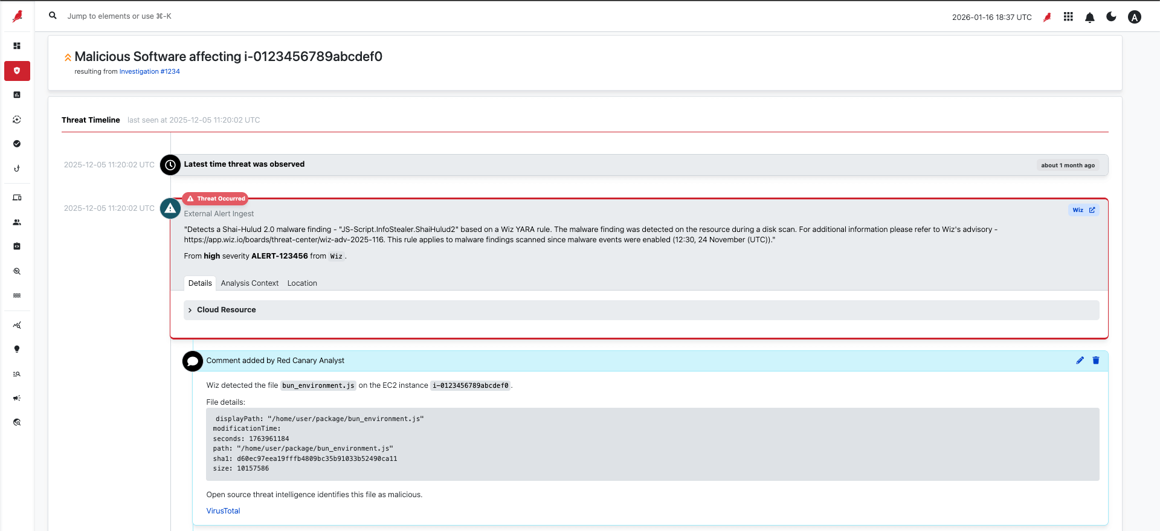This screenshot has height=531, width=1160.
Task: Click the search magnifier icon in top bar
Action: [x=53, y=16]
